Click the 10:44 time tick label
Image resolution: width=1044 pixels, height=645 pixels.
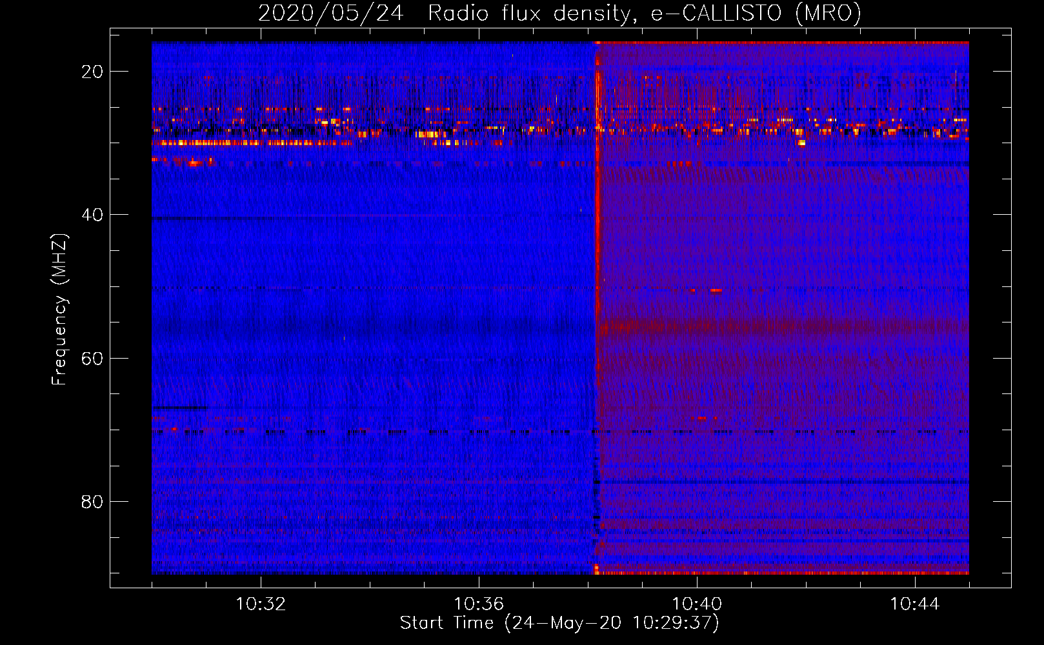click(x=915, y=604)
